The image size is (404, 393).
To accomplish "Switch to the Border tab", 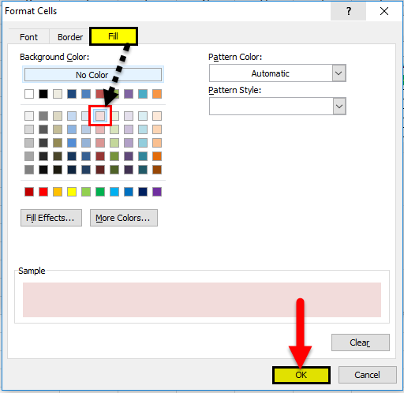I will tap(70, 37).
